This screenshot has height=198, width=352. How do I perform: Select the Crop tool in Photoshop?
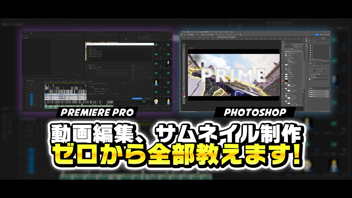tap(184, 55)
